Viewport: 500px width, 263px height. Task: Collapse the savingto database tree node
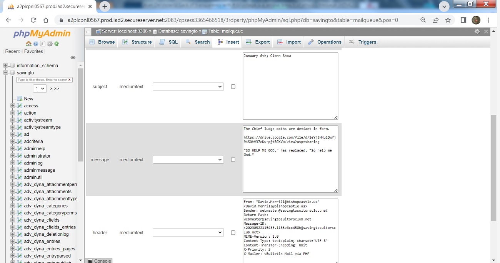[6, 72]
